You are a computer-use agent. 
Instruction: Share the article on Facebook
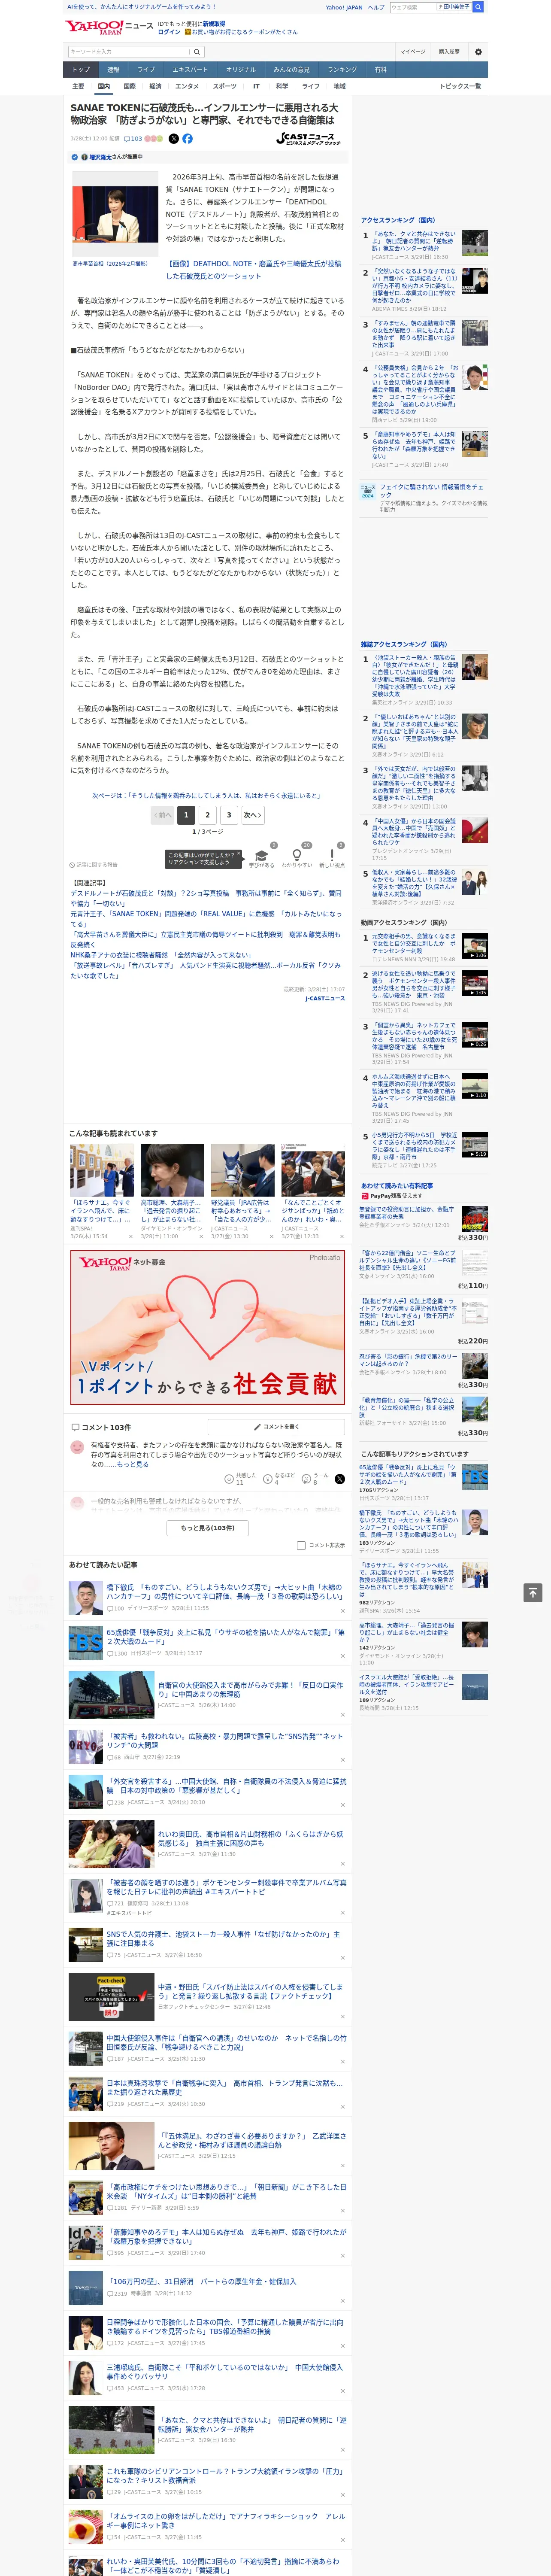coord(187,139)
